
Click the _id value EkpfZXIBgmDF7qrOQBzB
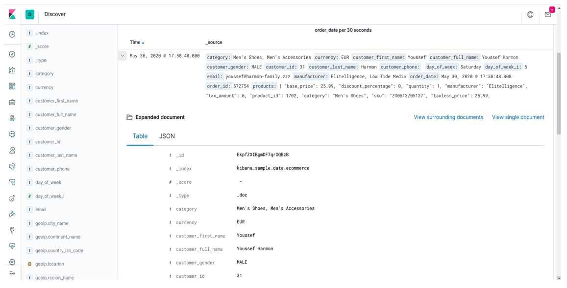click(x=263, y=155)
